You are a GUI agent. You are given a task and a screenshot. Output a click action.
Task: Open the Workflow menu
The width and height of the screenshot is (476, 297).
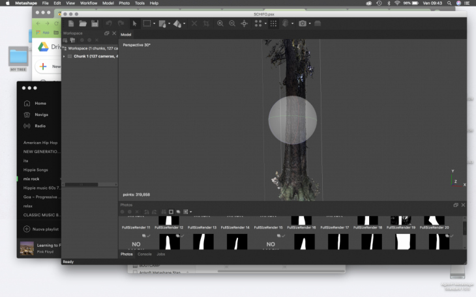pos(88,3)
